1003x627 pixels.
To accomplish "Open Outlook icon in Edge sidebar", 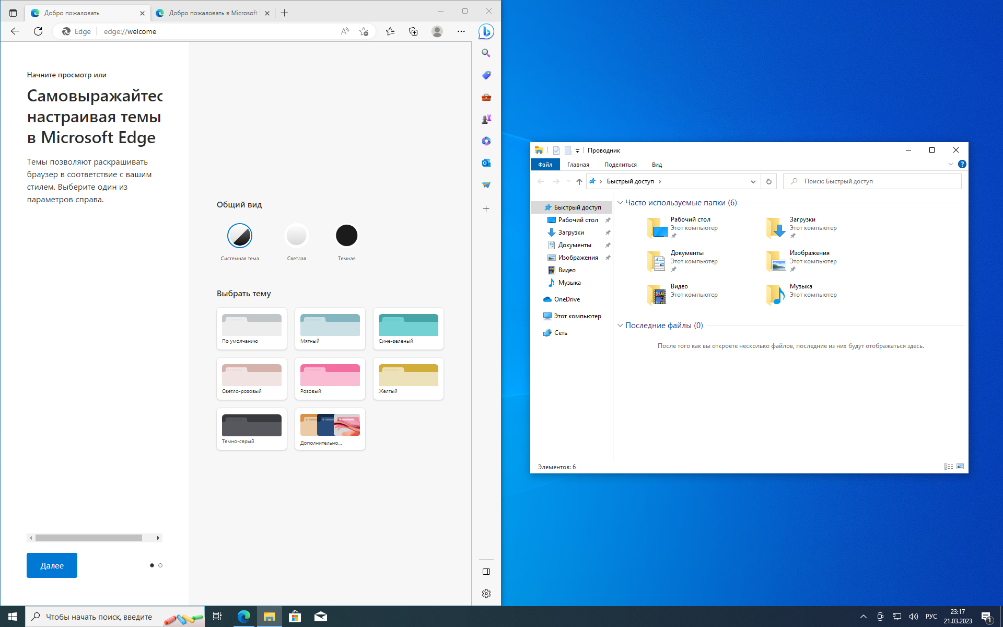I will tap(486, 163).
